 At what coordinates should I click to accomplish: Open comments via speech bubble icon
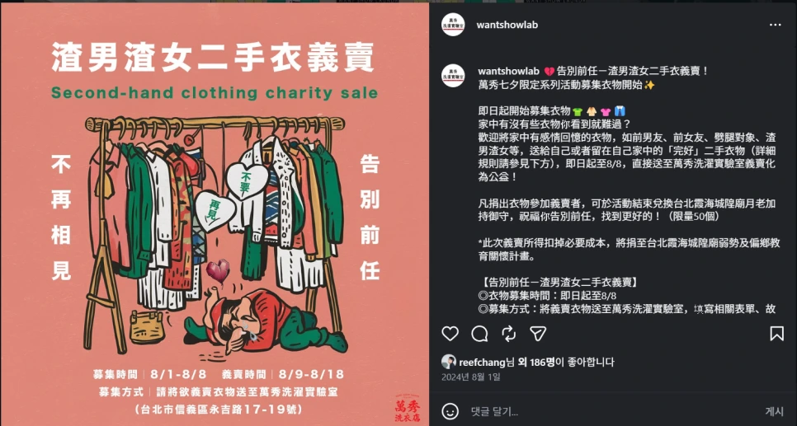479,334
